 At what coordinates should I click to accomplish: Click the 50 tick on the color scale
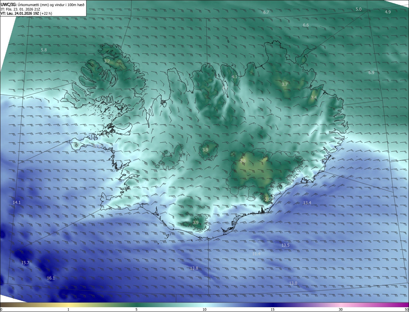(406, 309)
